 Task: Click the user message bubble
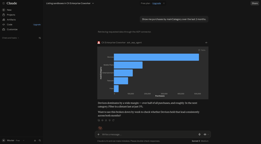174,19
